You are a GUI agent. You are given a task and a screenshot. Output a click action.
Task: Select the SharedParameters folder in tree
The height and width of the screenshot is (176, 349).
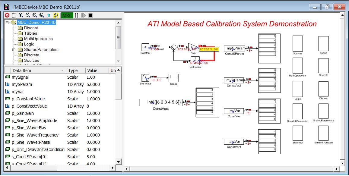click(41, 50)
